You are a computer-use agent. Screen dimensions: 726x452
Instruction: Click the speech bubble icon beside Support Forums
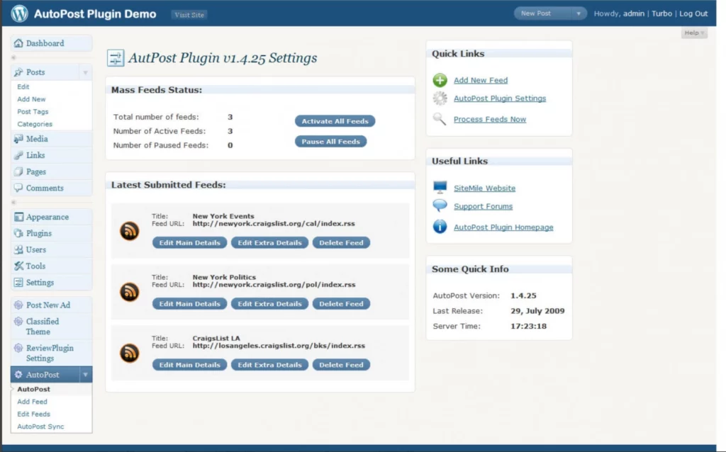pos(439,206)
